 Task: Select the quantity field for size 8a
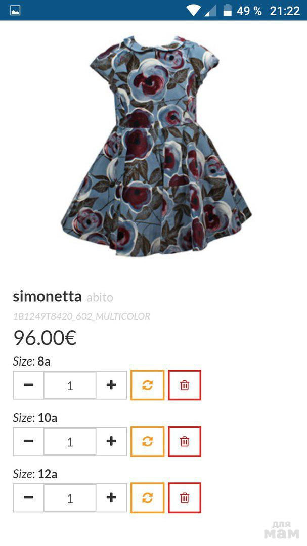(x=70, y=385)
